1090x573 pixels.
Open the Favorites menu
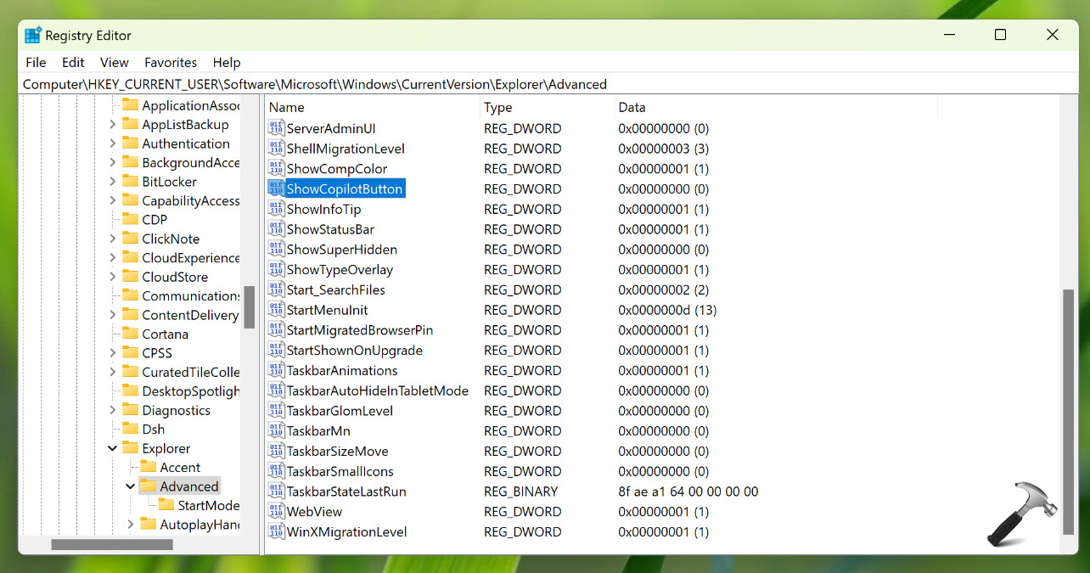coord(170,63)
